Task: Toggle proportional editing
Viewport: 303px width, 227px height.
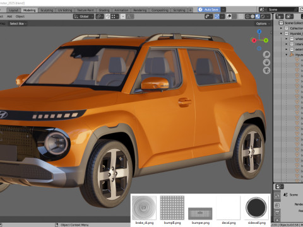Action: point(123,16)
